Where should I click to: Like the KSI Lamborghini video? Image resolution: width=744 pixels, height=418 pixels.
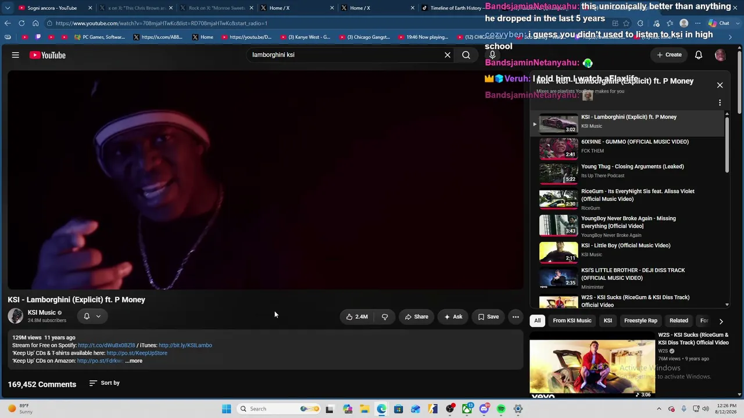point(357,316)
